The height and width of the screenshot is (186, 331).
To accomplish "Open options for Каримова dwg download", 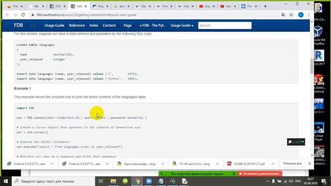I will pos(162,164).
